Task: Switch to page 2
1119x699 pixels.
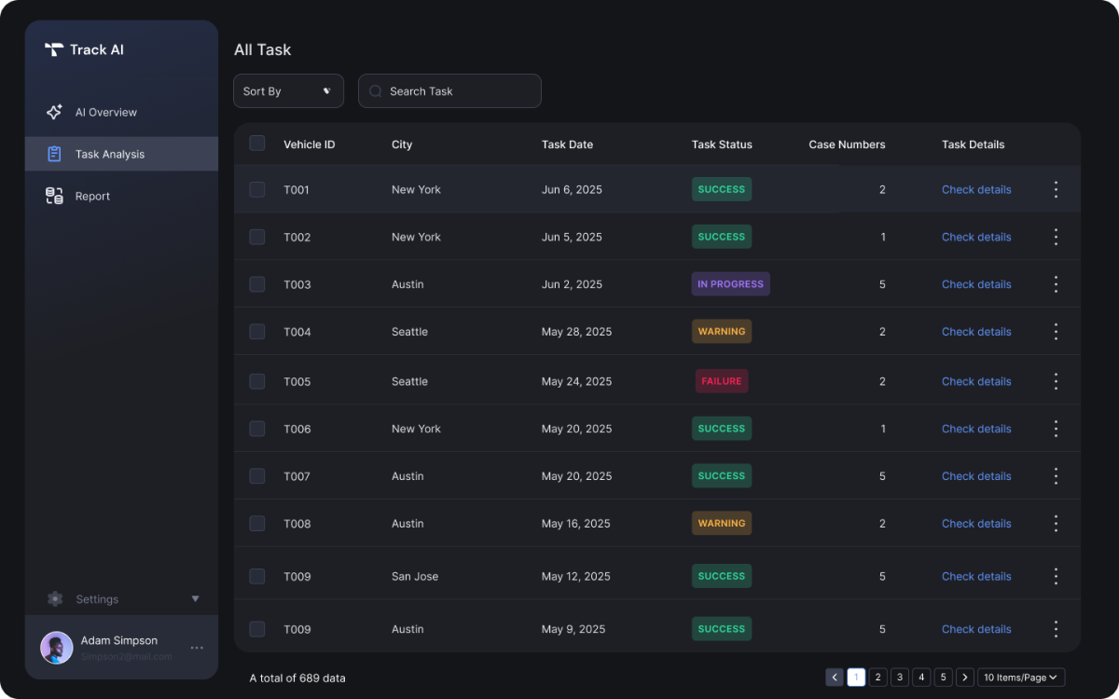Action: click(x=877, y=678)
